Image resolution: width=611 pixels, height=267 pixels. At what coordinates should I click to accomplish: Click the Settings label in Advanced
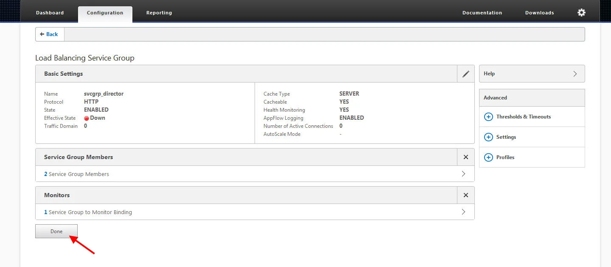[506, 137]
